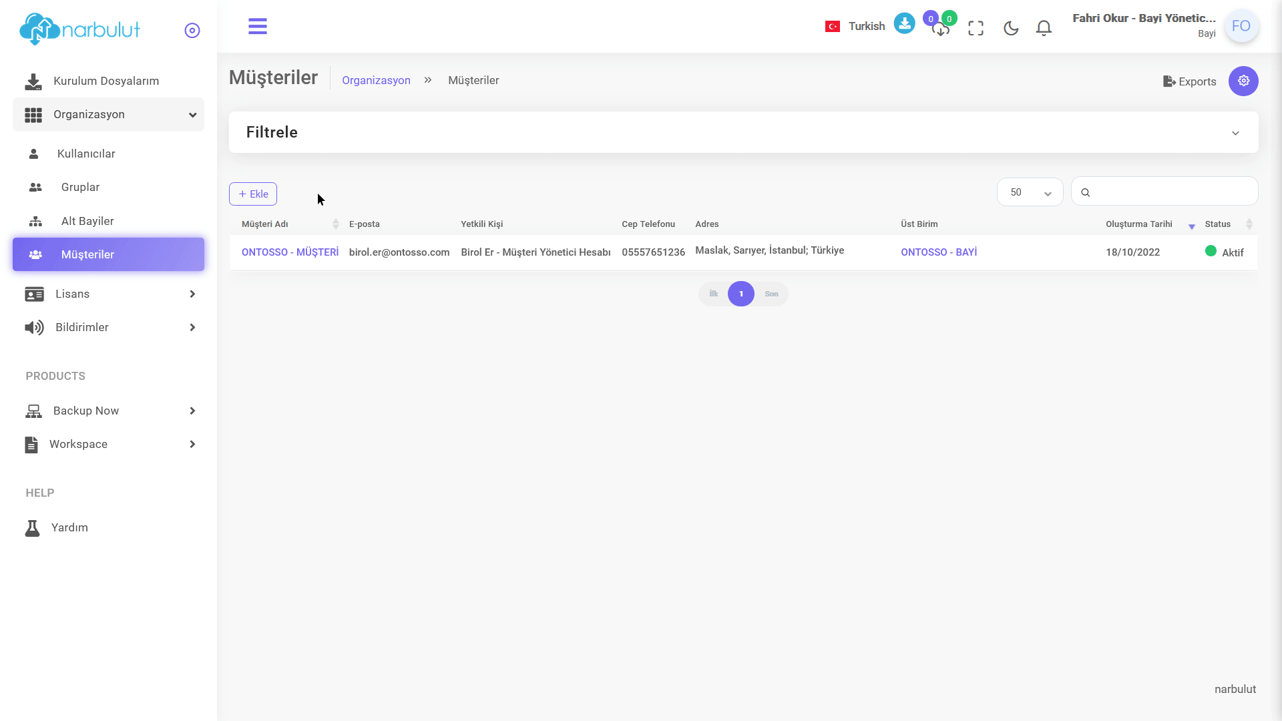This screenshot has height=721, width=1282.
Task: Go to first page with İlk button
Action: coord(713,294)
